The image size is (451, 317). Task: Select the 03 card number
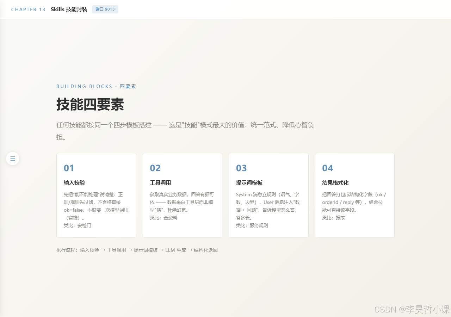[x=241, y=168]
